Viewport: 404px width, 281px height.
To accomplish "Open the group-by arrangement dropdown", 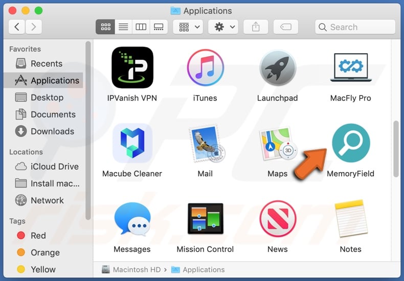I will [188, 27].
